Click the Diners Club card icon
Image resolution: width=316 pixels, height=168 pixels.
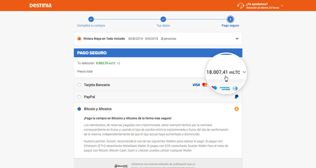[x=235, y=88]
